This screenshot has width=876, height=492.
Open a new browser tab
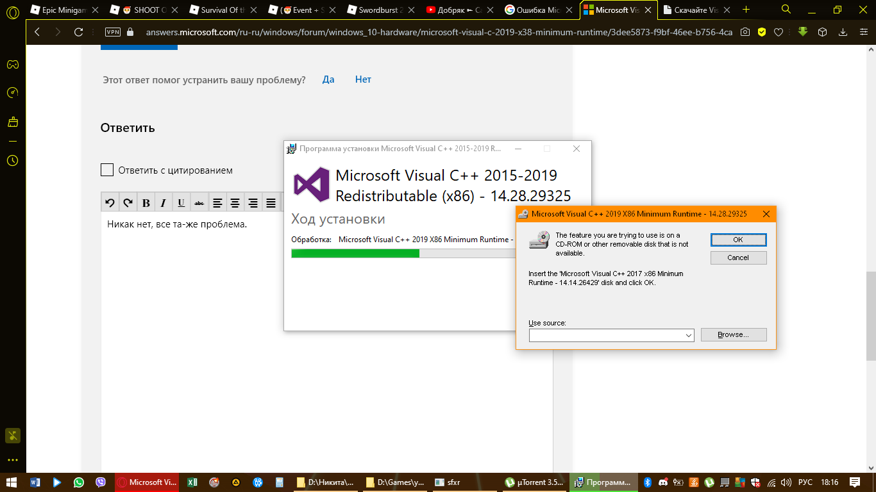point(746,10)
